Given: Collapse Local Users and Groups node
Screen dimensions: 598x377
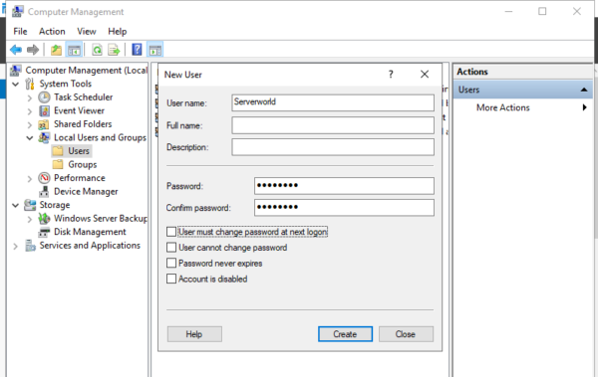Looking at the screenshot, I should [30, 138].
